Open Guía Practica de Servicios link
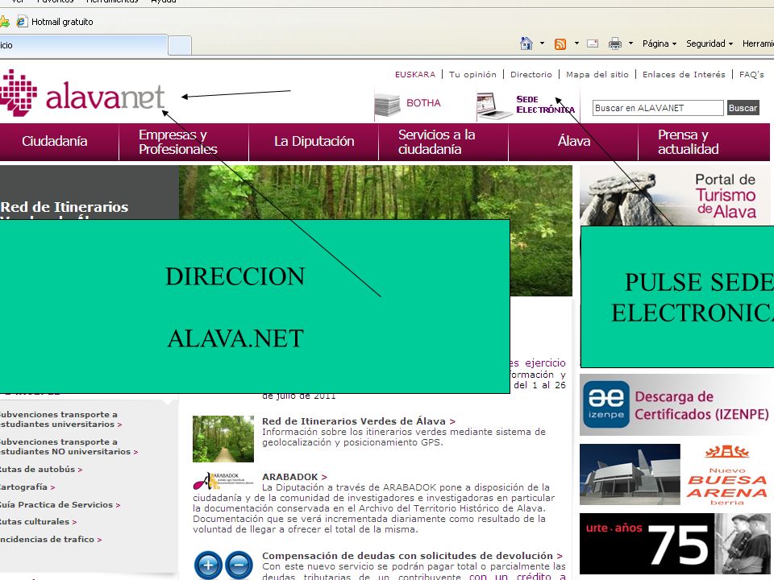774x580 pixels. pos(59,505)
